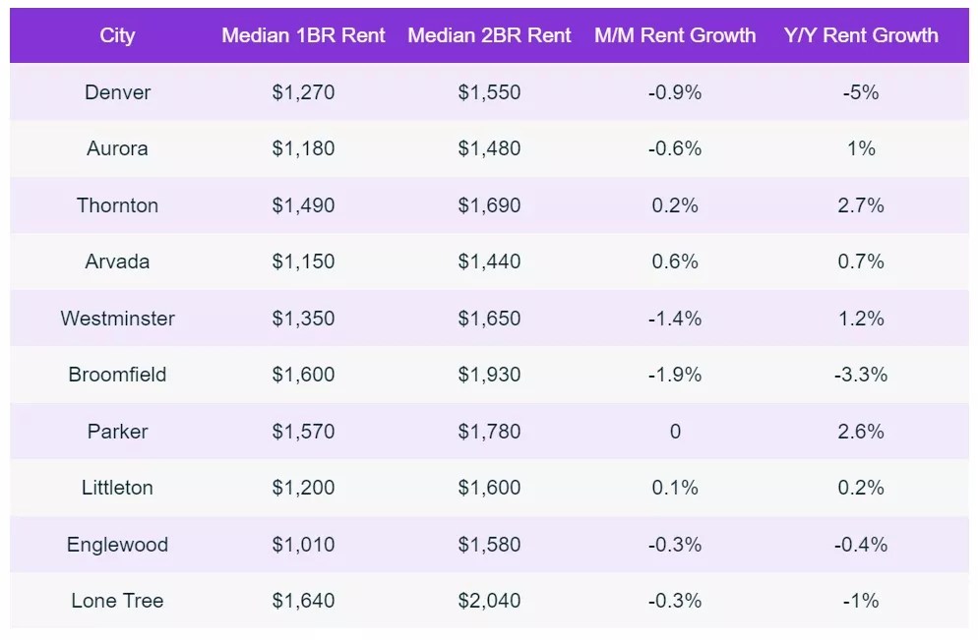The image size is (978, 640).
Task: Click Thornton's Y/Y growth value 2.7%
Action: click(861, 205)
